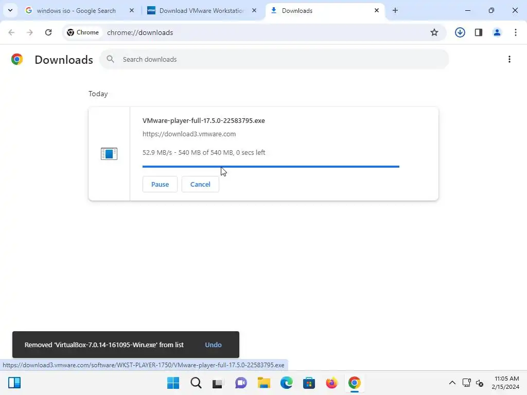Screen dimensions: 527x395
Task: Launch the Chat app from taskbar
Action: coord(241,383)
